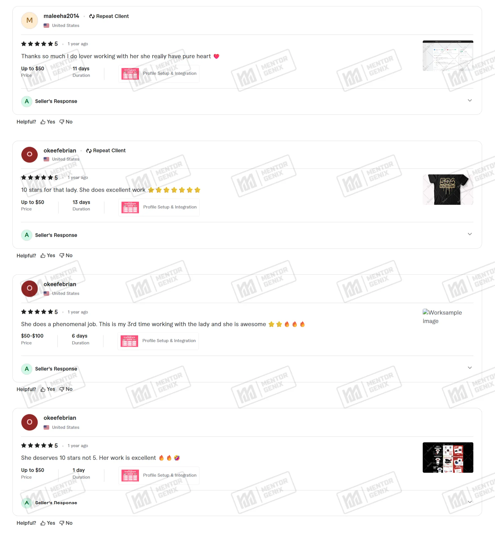The image size is (495, 536).
Task: Click Yes under the 'She deserves 10 stars' review
Action: pyautogui.click(x=48, y=523)
